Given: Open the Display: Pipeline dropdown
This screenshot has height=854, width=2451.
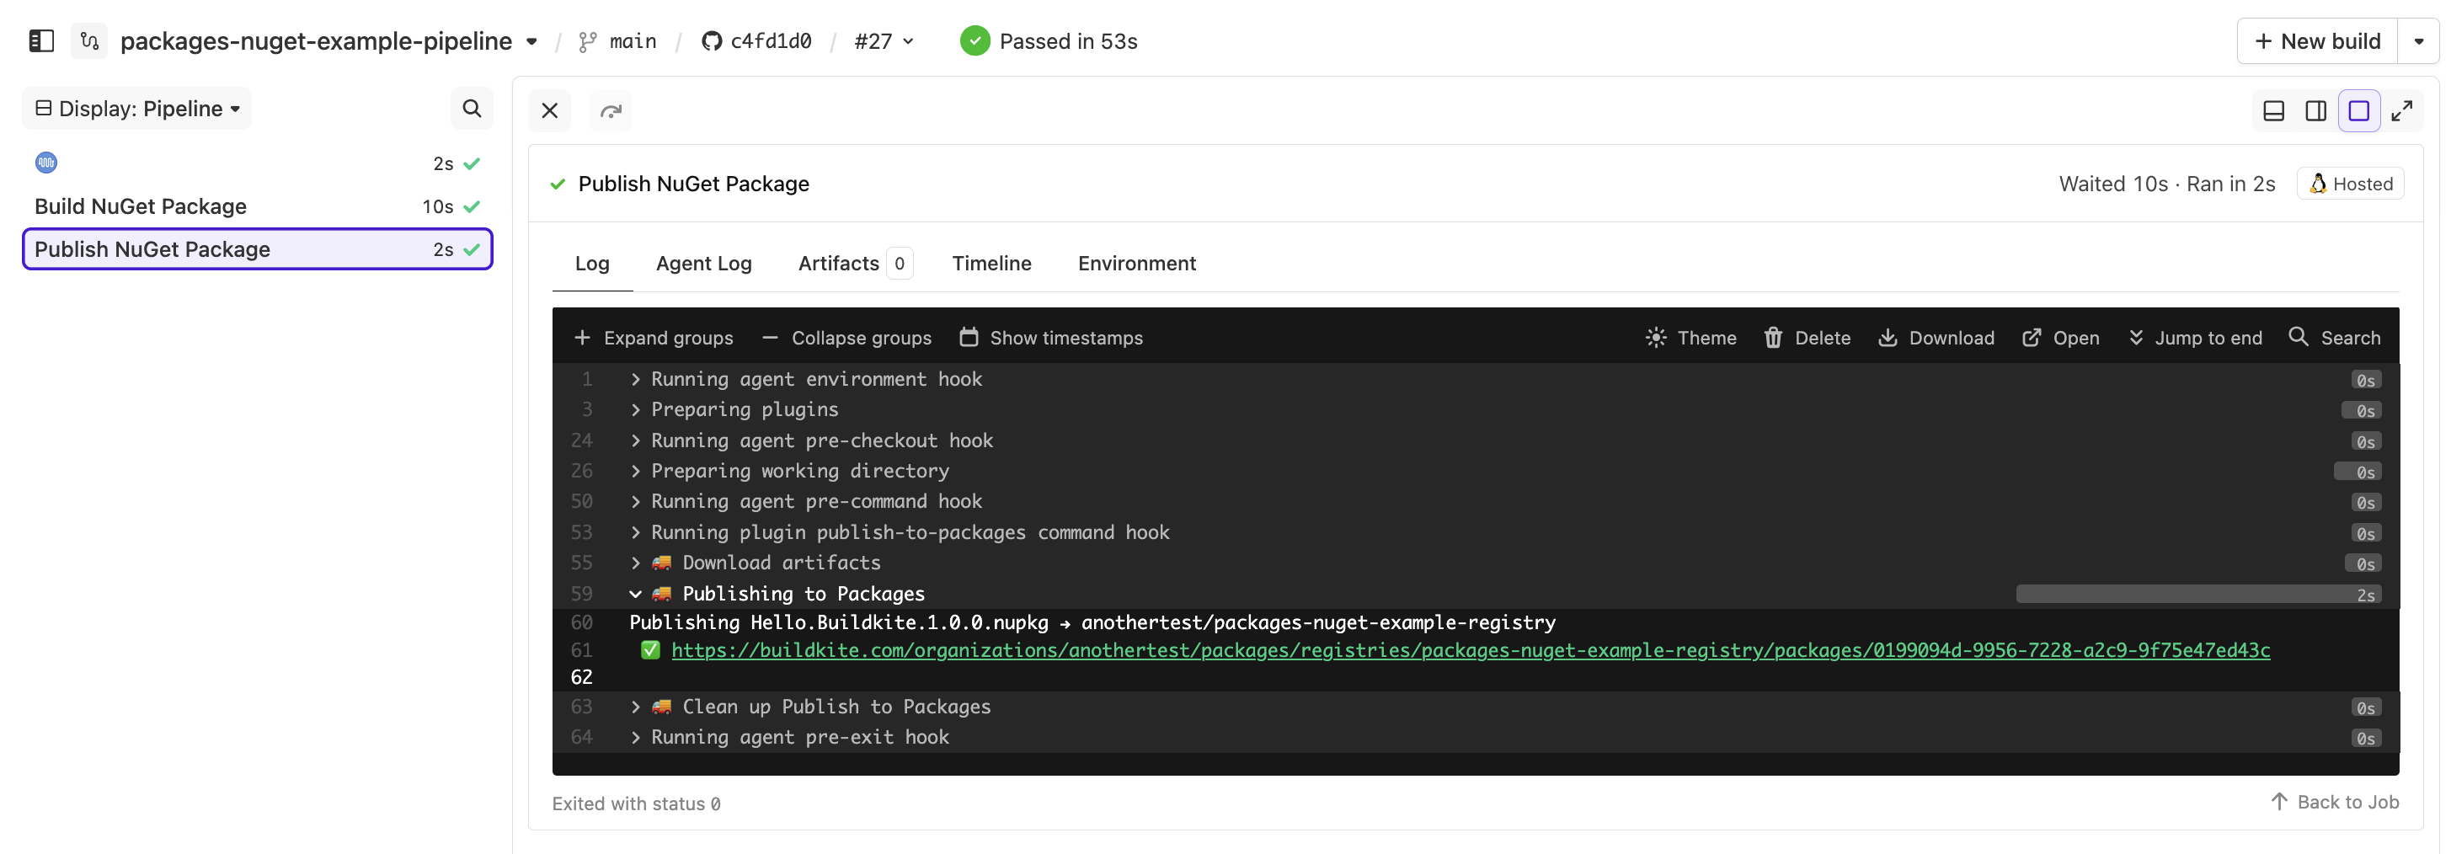Looking at the screenshot, I should click(137, 109).
